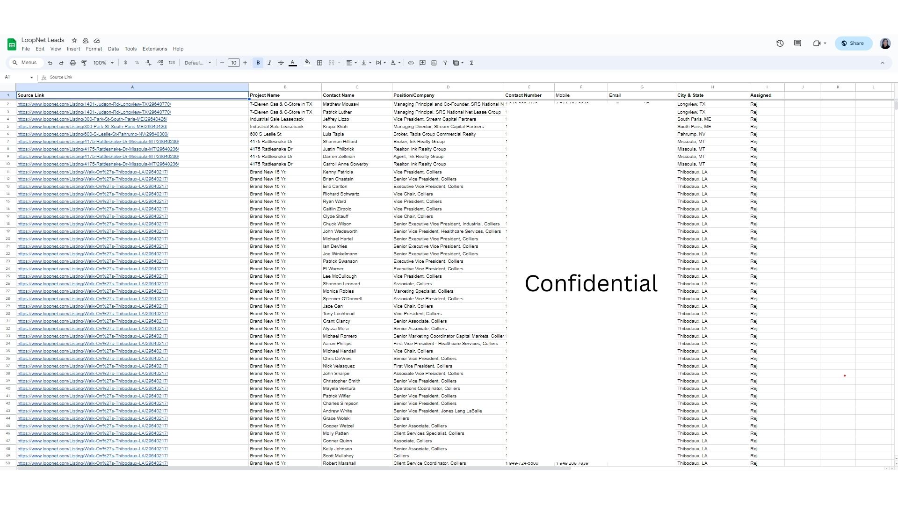Screen dimensions: 898x505
Task: Open the zoom level 100% dropdown
Action: (103, 63)
